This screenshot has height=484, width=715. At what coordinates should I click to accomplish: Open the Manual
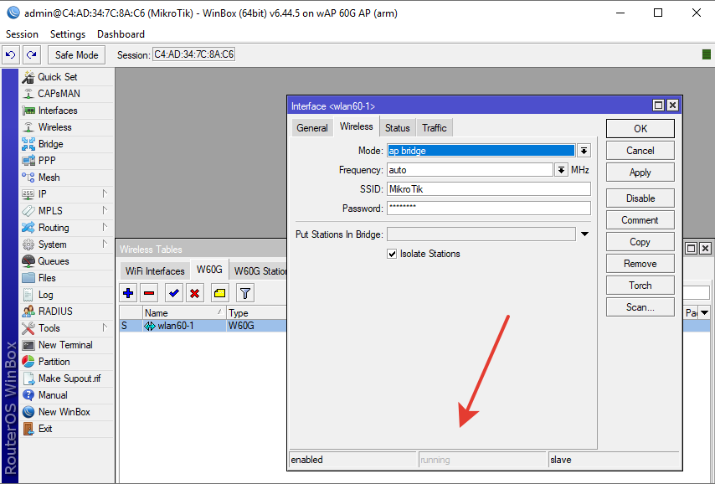point(67,395)
